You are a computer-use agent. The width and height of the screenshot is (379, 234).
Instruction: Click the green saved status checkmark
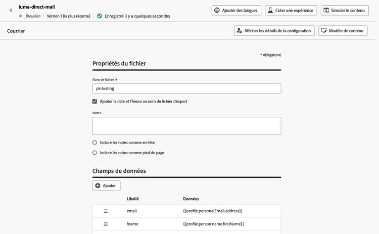tap(100, 16)
